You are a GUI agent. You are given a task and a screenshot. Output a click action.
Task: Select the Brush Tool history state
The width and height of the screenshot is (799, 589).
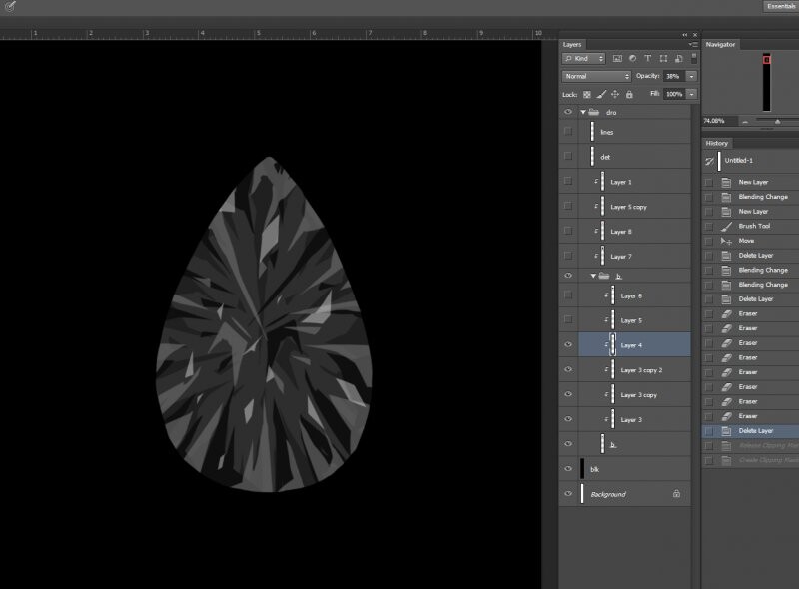pos(754,227)
